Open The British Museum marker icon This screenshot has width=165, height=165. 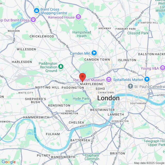point(109,80)
